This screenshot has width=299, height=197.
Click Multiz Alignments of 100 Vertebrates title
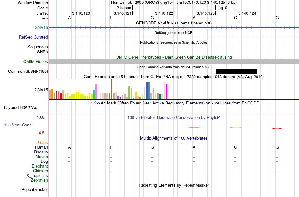pyautogui.click(x=174, y=138)
